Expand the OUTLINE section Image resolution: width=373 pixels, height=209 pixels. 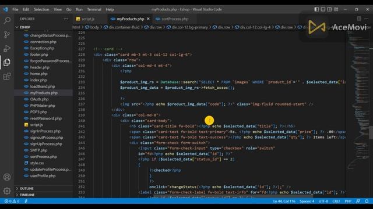pos(26,188)
